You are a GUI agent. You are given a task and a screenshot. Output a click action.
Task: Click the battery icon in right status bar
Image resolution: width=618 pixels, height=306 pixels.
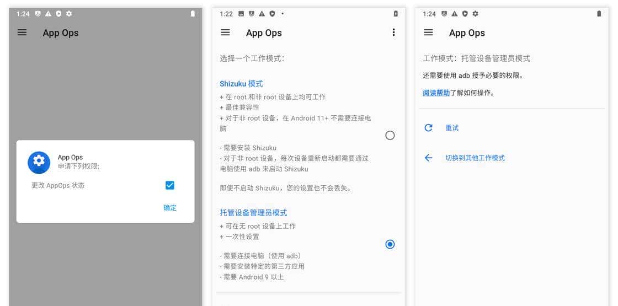click(599, 14)
